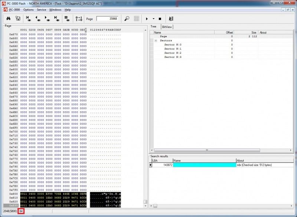Advance to the next page
The height and width of the screenshot is (217, 297).
[x=47, y=18]
